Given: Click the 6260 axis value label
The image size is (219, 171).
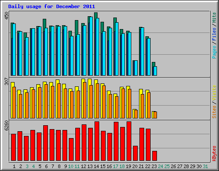Looking at the screenshot, I should coord(6,125).
